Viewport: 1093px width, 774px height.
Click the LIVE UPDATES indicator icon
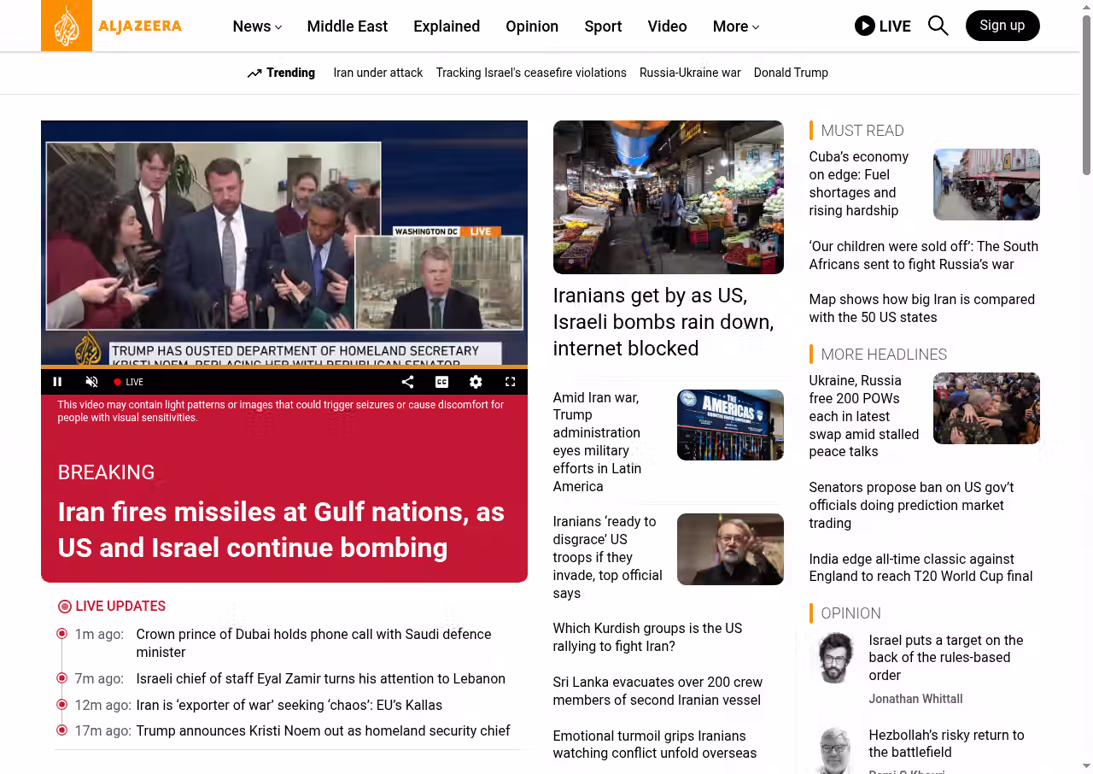[65, 607]
